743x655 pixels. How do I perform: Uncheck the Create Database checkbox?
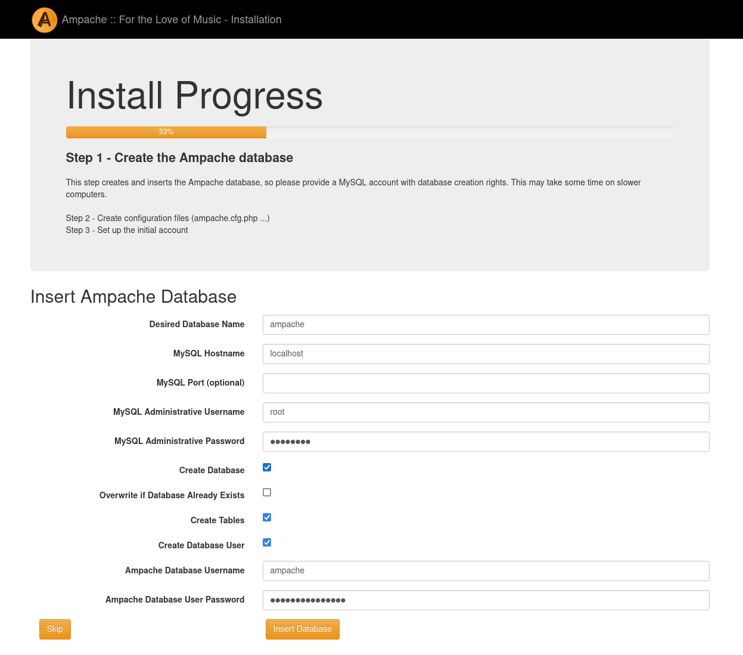point(267,467)
